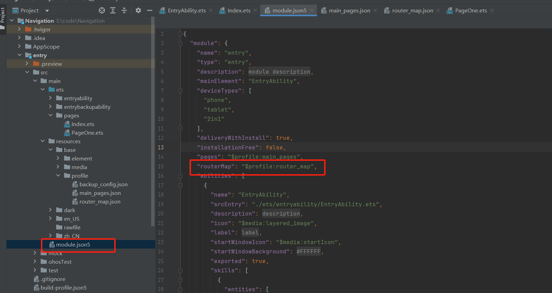Click the routerMap value on line 15

(x=277, y=166)
